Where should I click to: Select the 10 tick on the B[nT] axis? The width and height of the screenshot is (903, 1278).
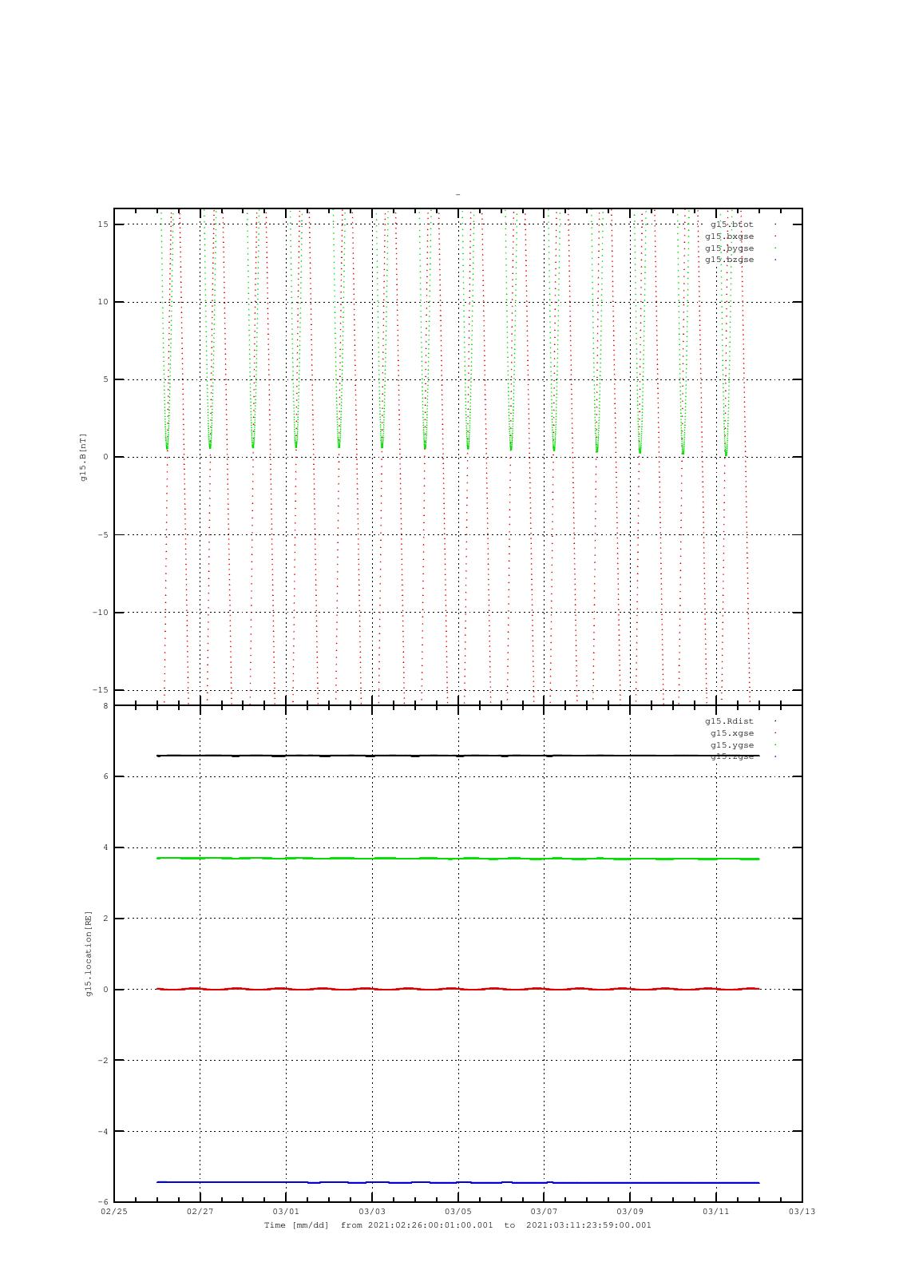click(x=103, y=302)
